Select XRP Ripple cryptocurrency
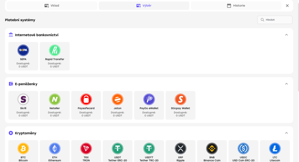The image size is (299, 162). click(x=181, y=151)
